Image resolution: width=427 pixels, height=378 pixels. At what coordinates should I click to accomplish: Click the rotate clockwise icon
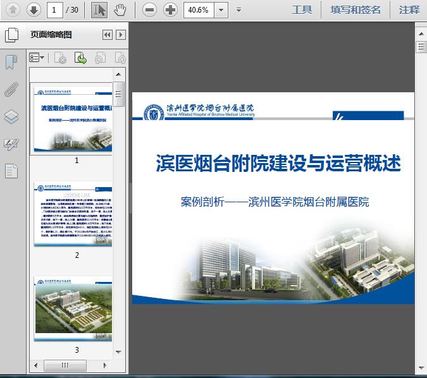[x=120, y=58]
